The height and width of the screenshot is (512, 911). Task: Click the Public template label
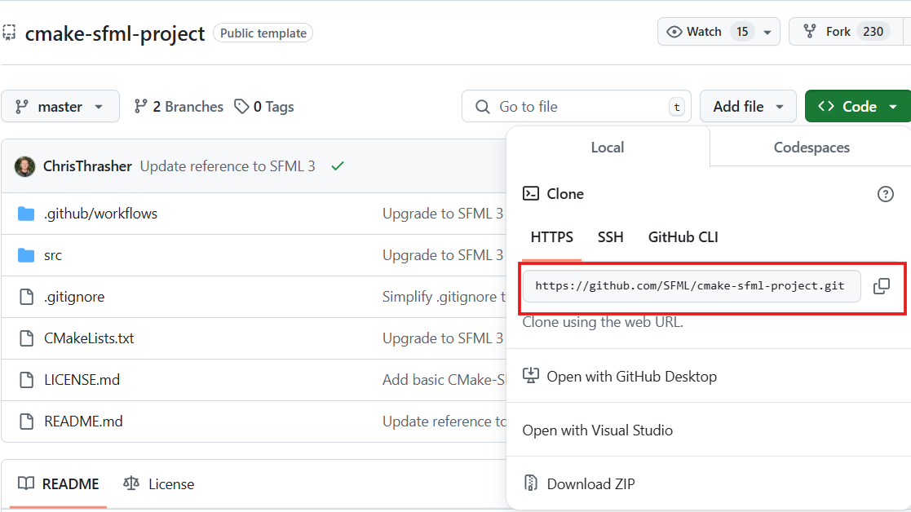tap(263, 33)
